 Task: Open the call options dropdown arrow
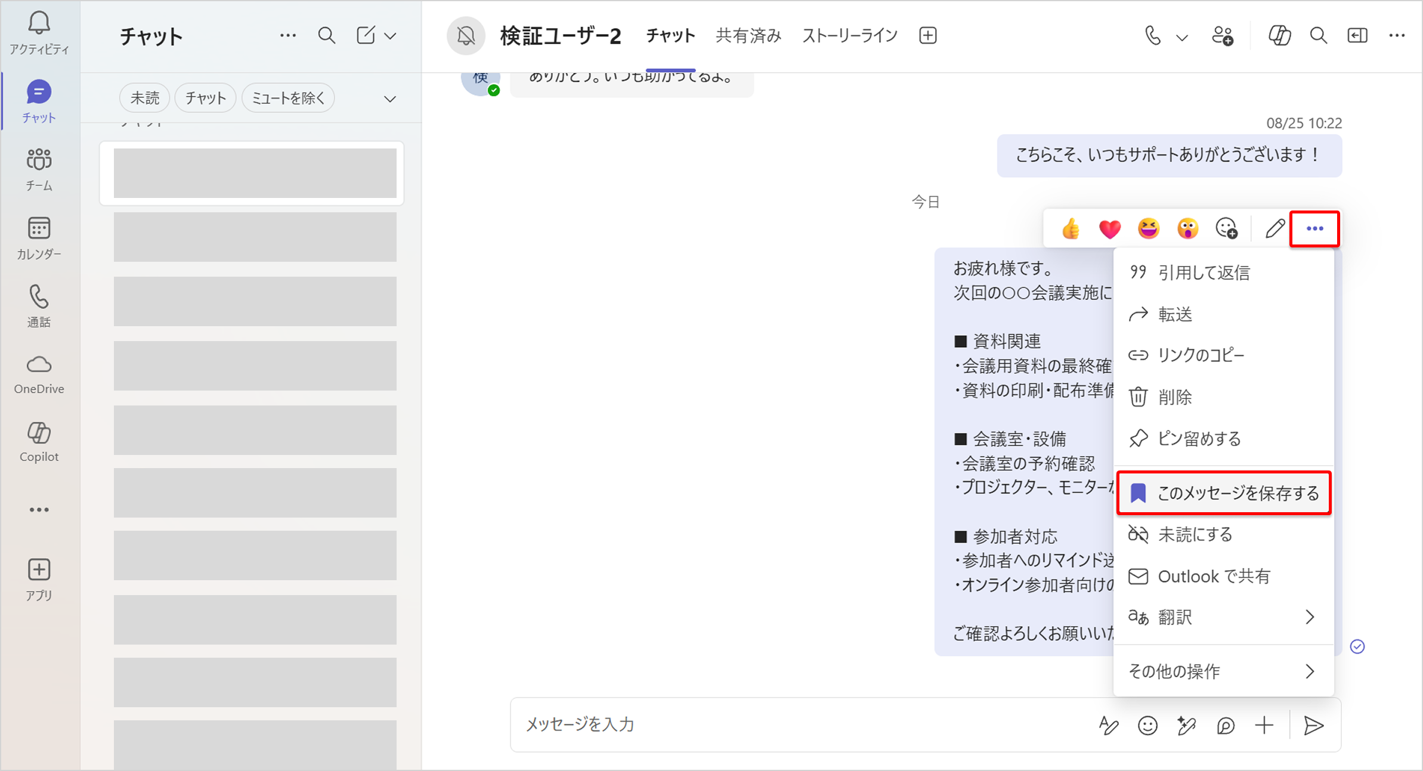[x=1181, y=38]
